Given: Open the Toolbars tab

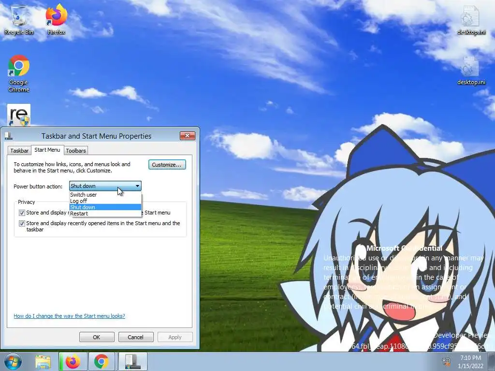Looking at the screenshot, I should click(x=76, y=151).
